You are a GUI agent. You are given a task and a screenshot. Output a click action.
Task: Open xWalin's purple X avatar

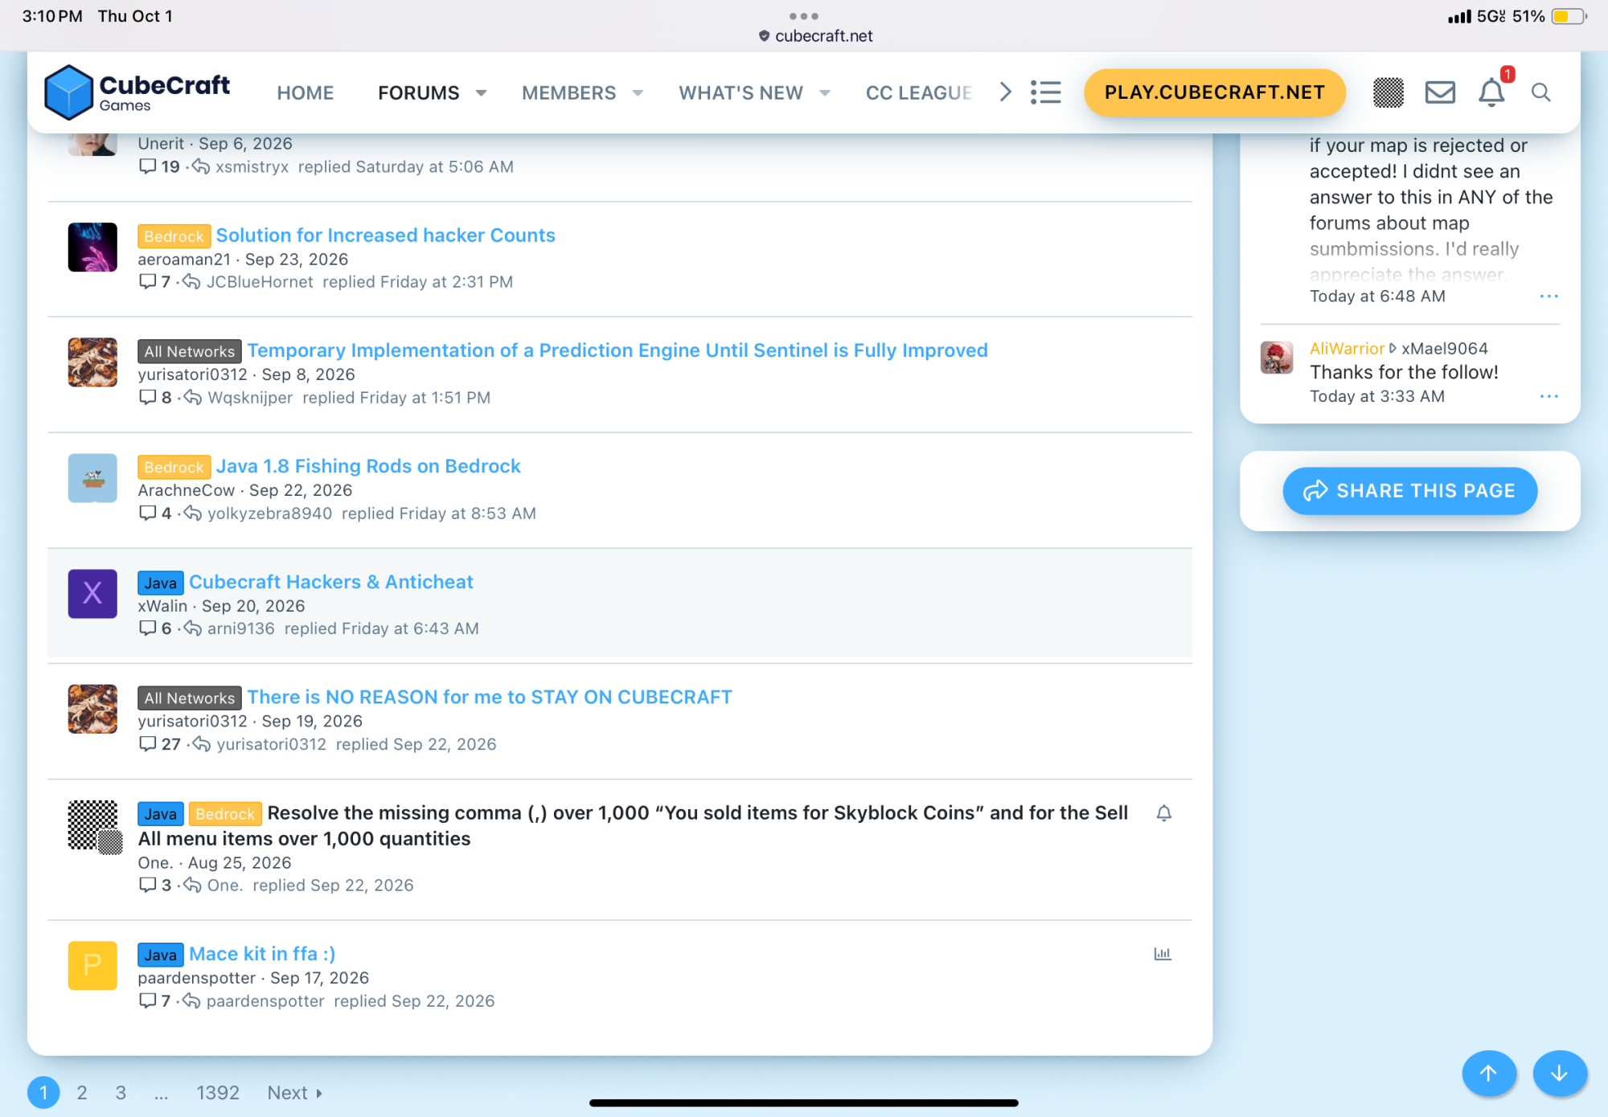coord(92,594)
